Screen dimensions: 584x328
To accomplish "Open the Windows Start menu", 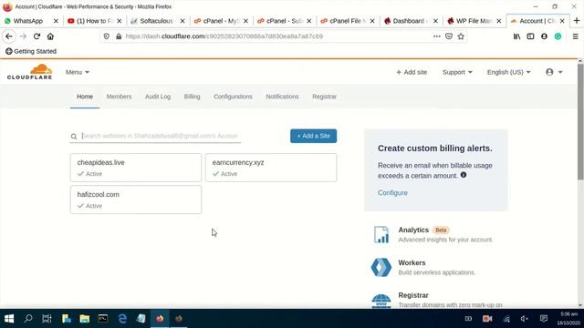I will point(9,319).
